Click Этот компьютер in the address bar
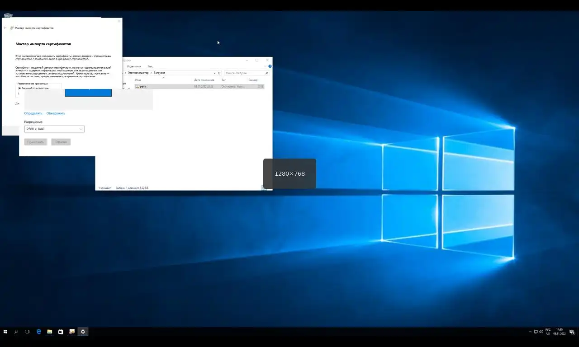The height and width of the screenshot is (347, 579). click(x=138, y=73)
